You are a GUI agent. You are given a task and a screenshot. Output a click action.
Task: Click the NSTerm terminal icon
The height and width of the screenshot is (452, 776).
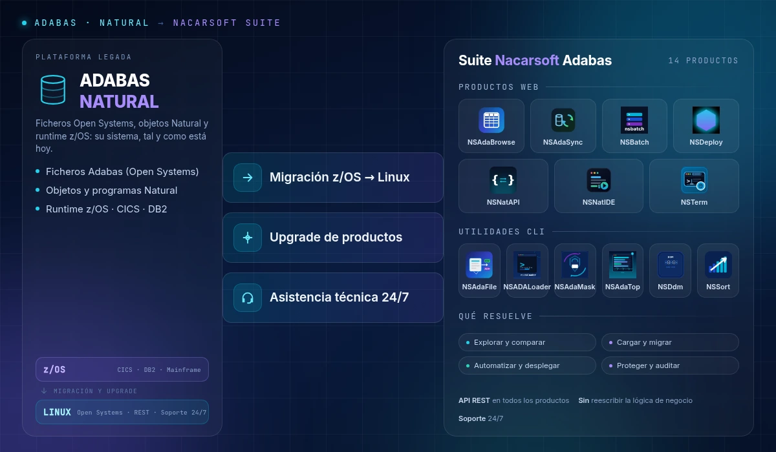pos(694,180)
